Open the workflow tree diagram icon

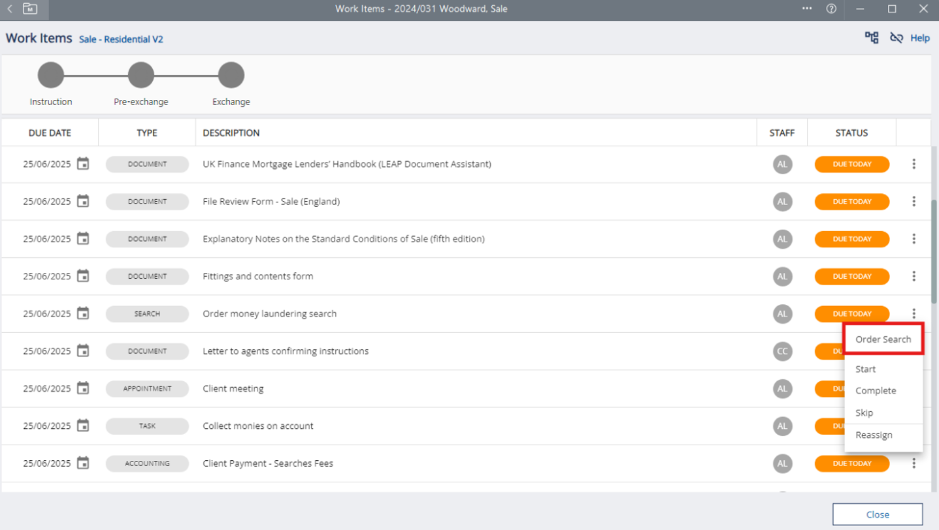tap(872, 38)
